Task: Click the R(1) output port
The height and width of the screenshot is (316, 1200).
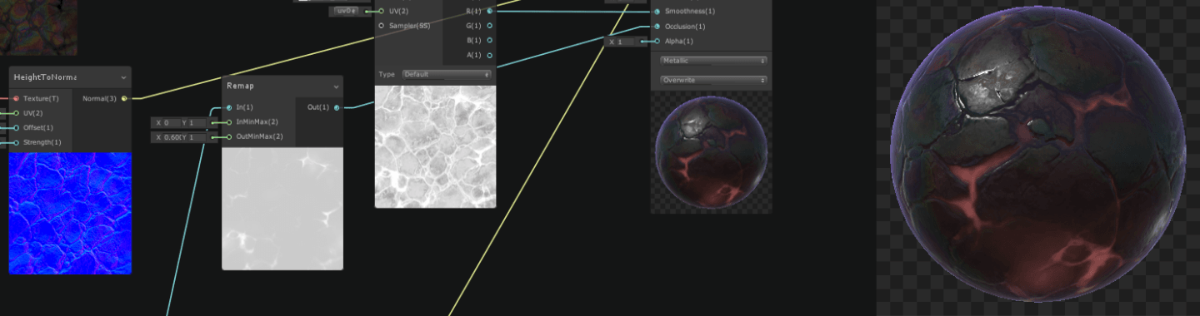Action: click(x=489, y=11)
